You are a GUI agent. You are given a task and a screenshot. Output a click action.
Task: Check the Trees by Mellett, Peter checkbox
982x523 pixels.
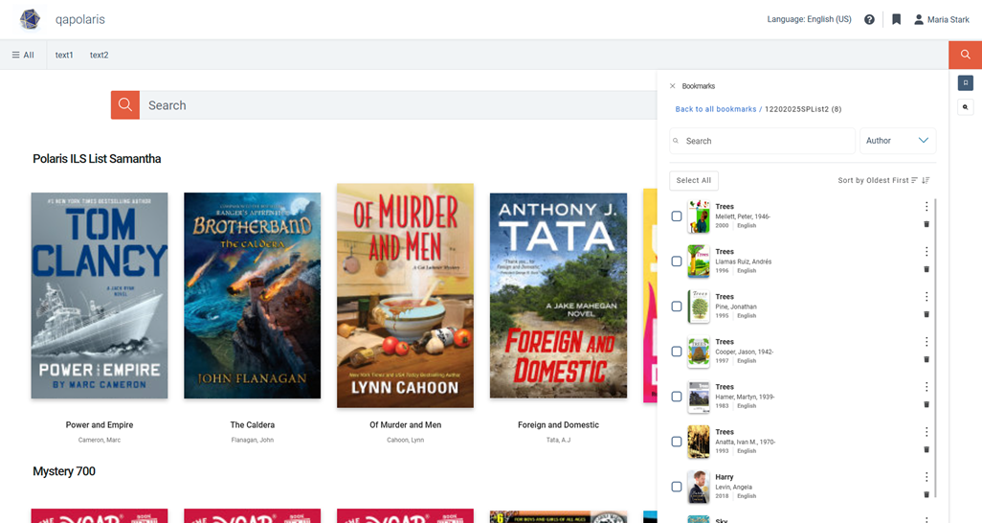pyautogui.click(x=677, y=216)
